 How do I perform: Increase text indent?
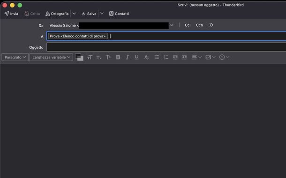click(184, 57)
